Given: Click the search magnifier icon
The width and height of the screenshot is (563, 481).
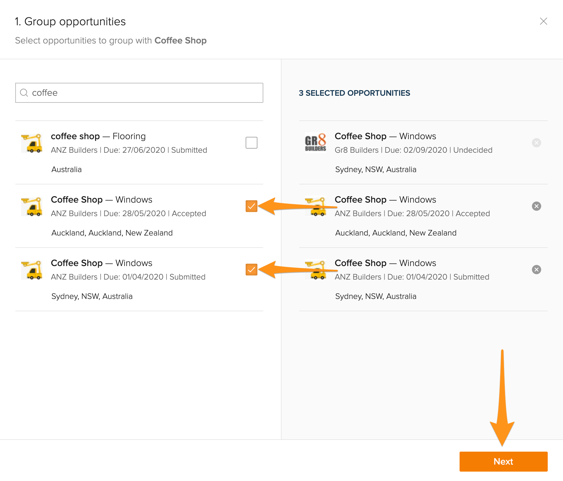Looking at the screenshot, I should [24, 93].
